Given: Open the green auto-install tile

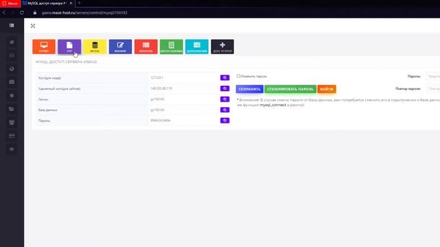Looking at the screenshot, I should click(171, 47).
